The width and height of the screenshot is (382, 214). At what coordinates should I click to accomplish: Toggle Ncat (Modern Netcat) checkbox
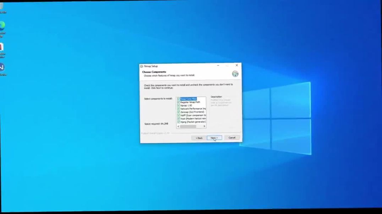pos(179,119)
